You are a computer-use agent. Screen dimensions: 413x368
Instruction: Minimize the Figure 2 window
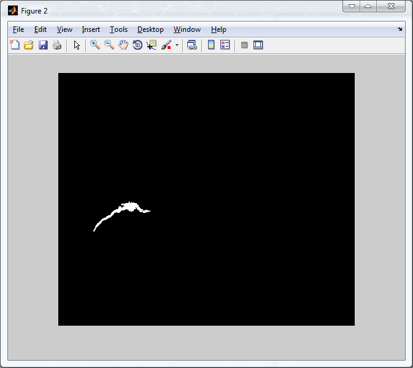coord(352,6)
